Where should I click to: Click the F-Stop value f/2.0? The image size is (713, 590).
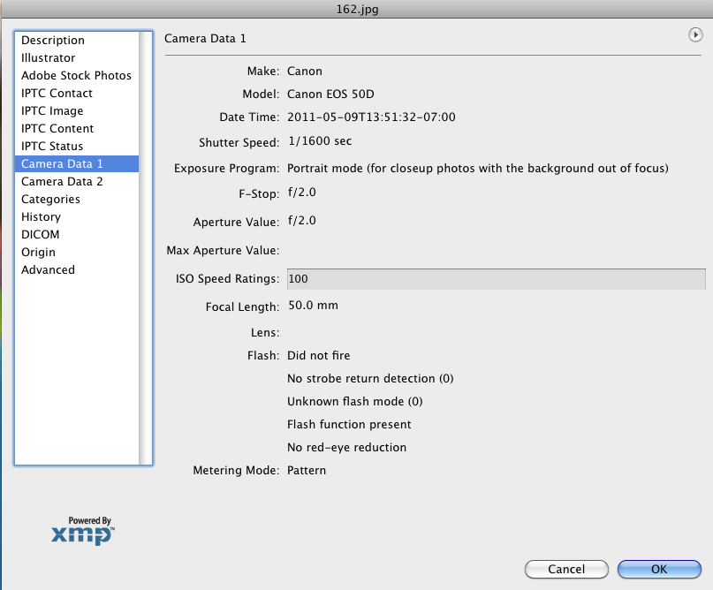[x=302, y=193]
